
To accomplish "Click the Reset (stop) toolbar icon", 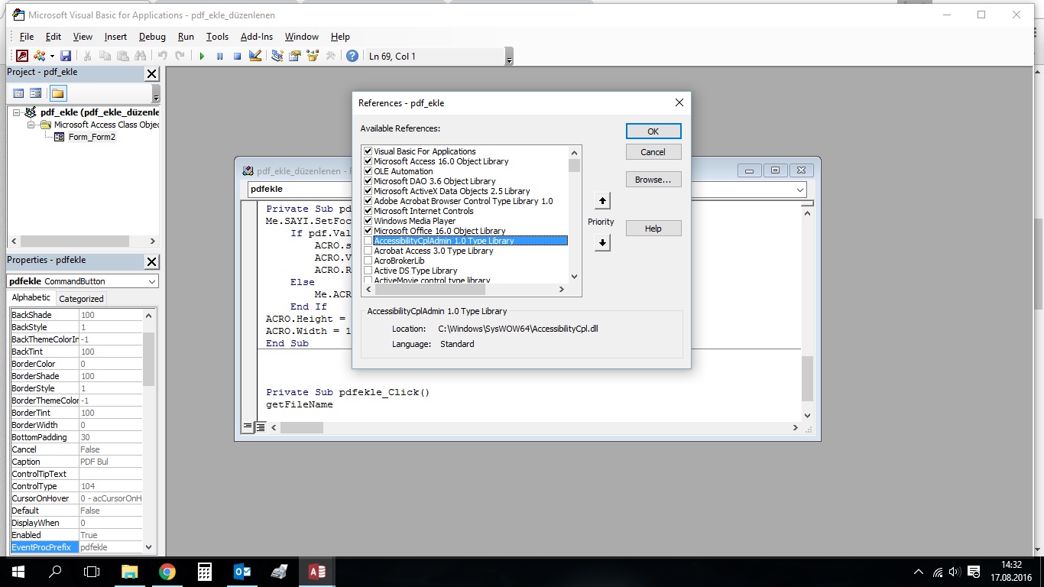I will (x=237, y=56).
